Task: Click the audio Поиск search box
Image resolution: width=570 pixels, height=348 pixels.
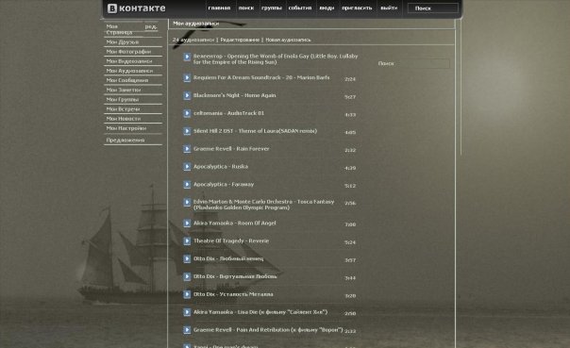Action: (x=413, y=63)
